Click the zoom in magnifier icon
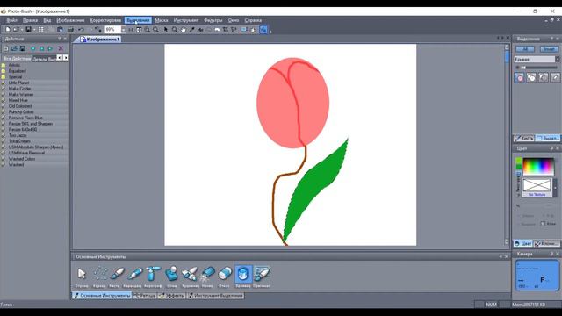 148,30
